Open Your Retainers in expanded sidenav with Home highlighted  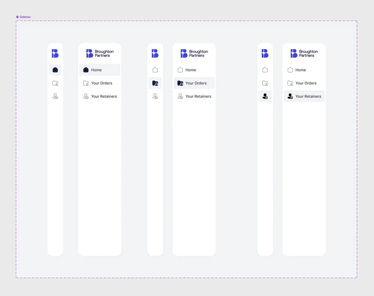100,96
